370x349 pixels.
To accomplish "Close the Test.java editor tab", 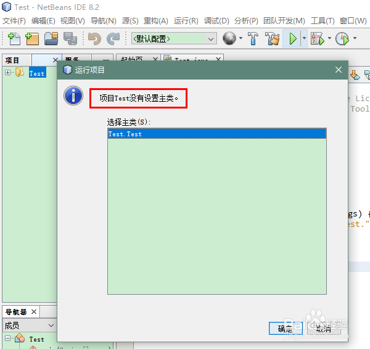I will coord(218,59).
